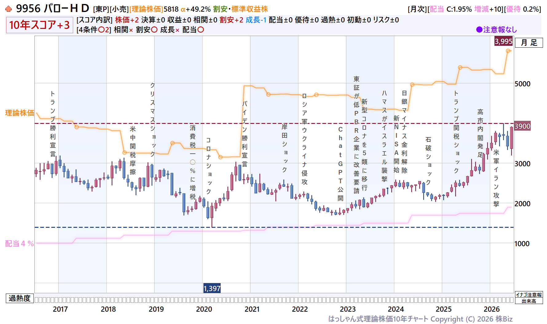Click the 優待 0.2% header text

(522, 9)
